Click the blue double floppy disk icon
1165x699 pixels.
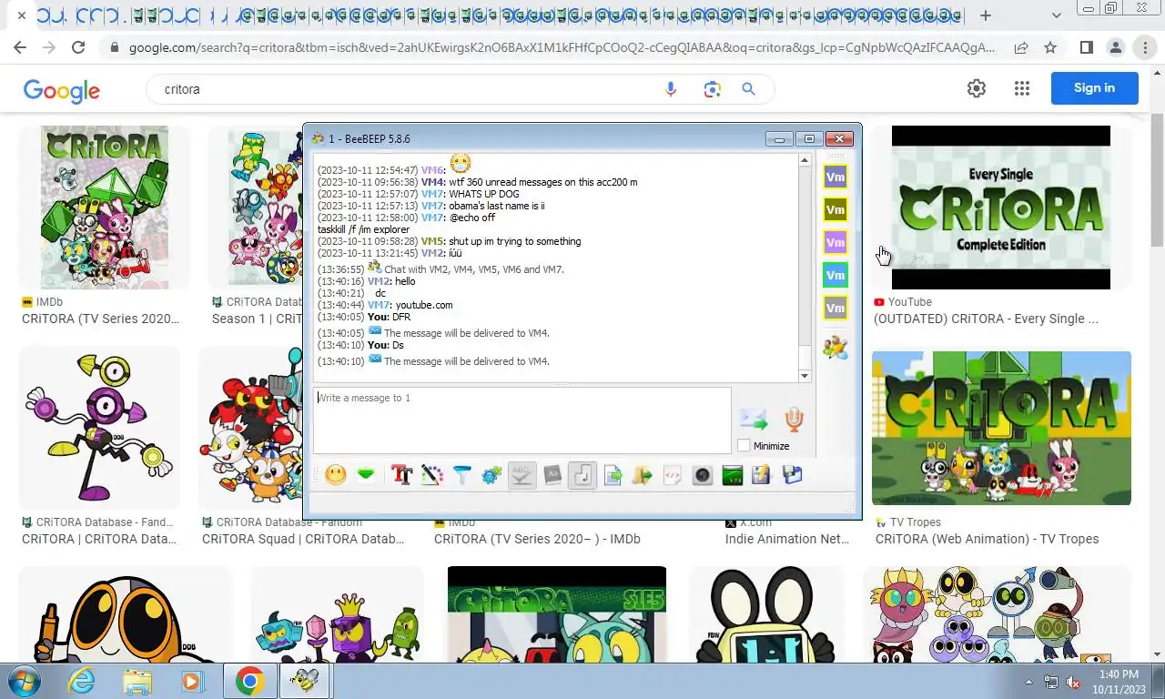pyautogui.click(x=792, y=475)
